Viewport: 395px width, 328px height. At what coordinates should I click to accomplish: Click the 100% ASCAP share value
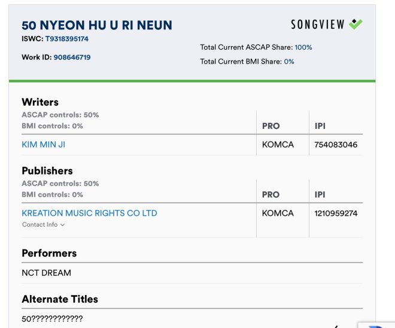click(x=303, y=47)
